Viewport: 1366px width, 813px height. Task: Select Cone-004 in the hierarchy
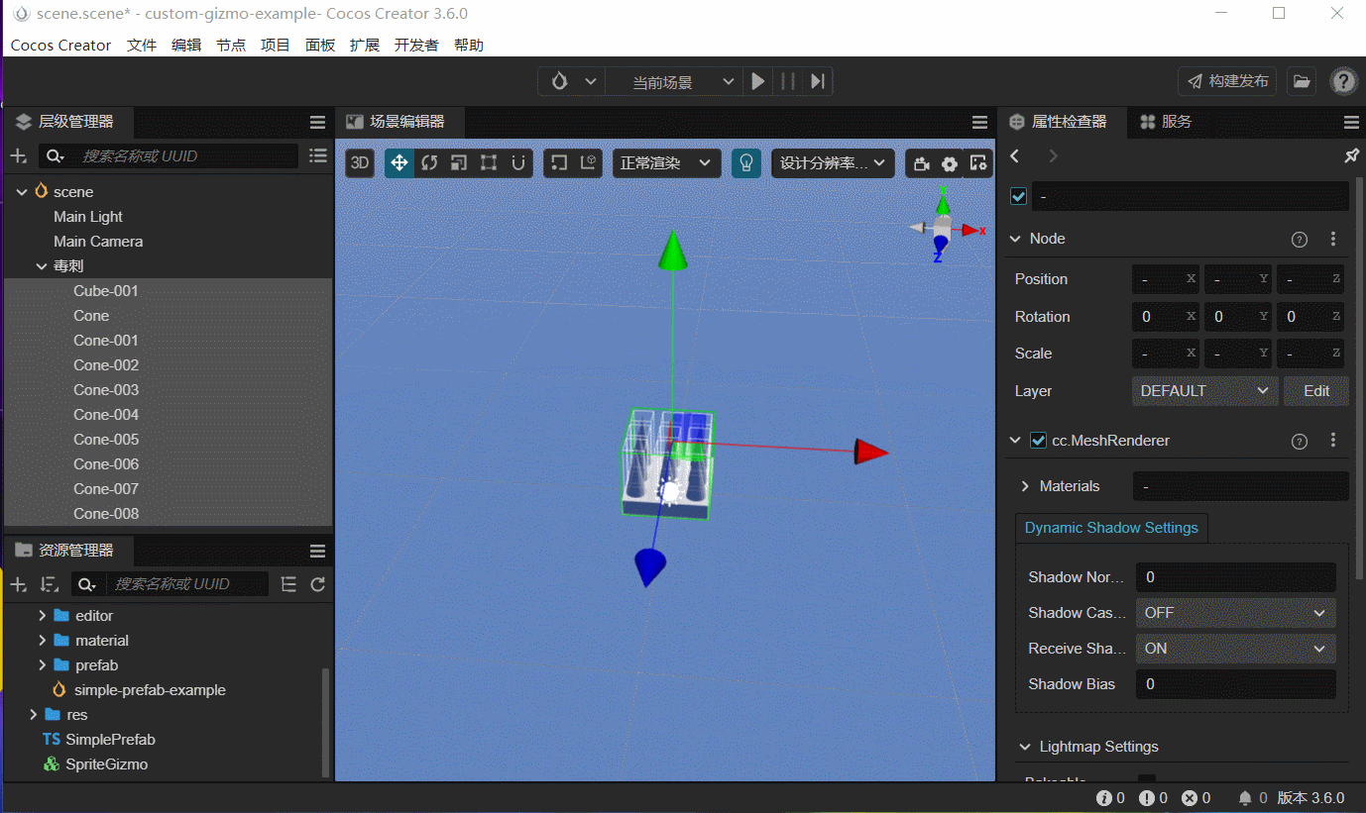click(x=106, y=415)
